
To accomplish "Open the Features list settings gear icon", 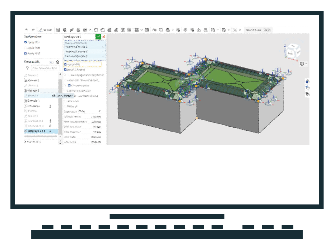I will (x=57, y=62).
